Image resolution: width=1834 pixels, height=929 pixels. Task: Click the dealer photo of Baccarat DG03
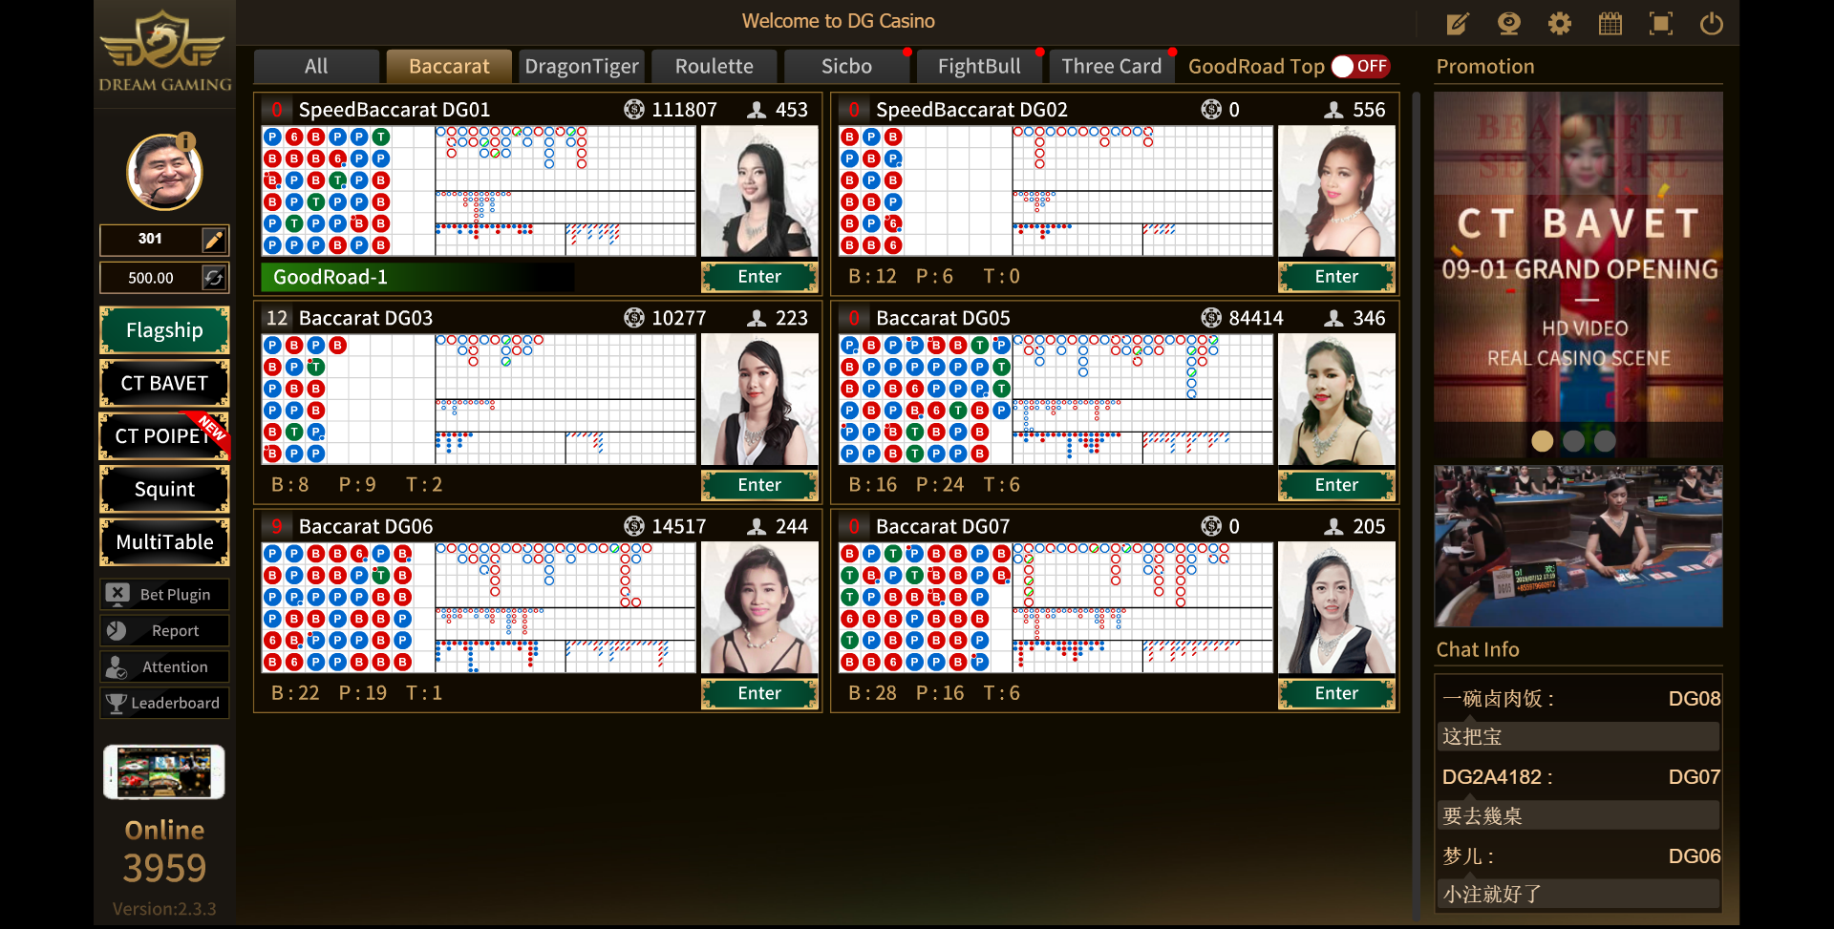point(759,399)
